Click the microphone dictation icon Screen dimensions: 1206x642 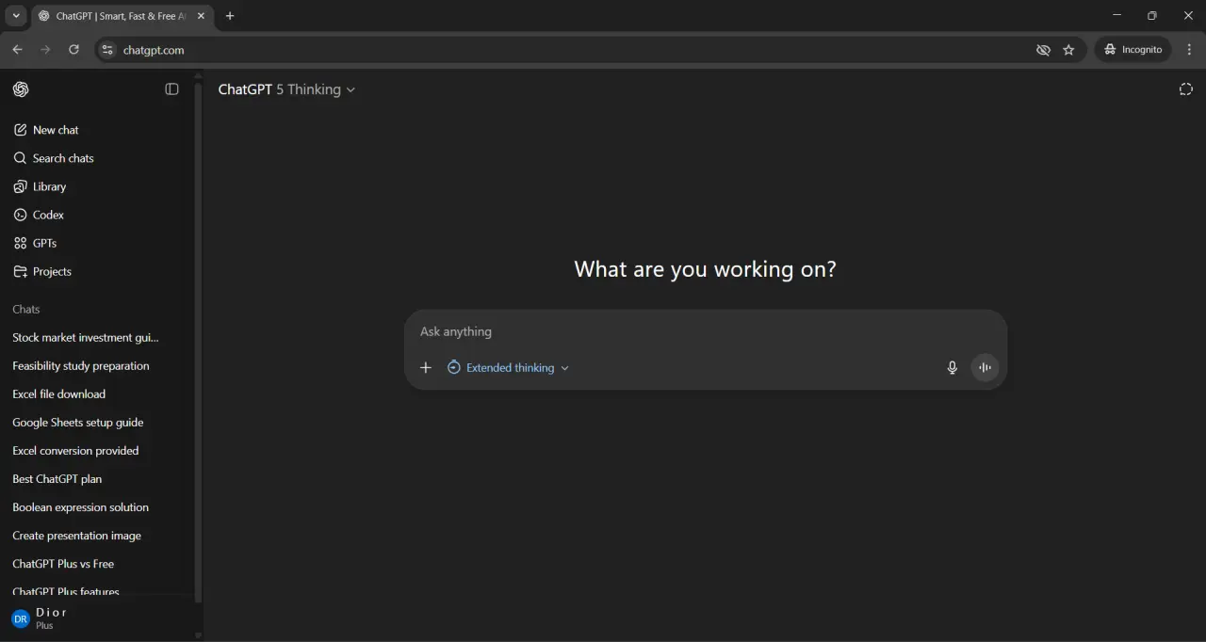click(953, 368)
